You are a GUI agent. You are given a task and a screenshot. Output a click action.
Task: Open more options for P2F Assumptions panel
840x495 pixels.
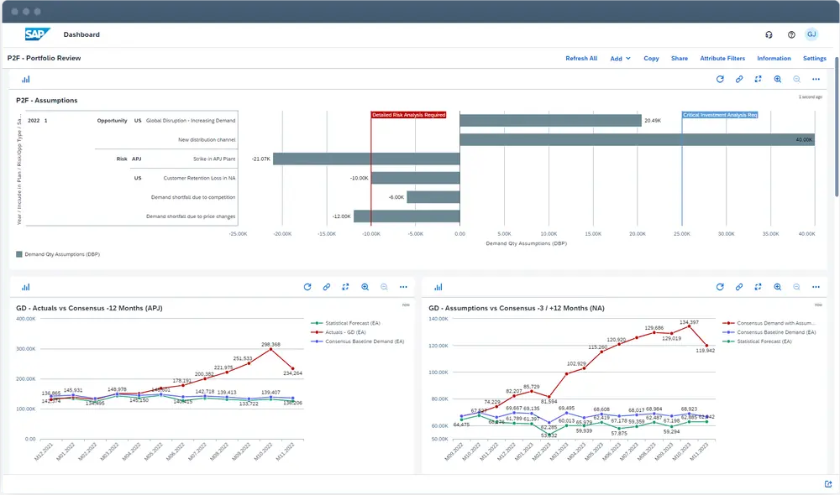tap(816, 79)
